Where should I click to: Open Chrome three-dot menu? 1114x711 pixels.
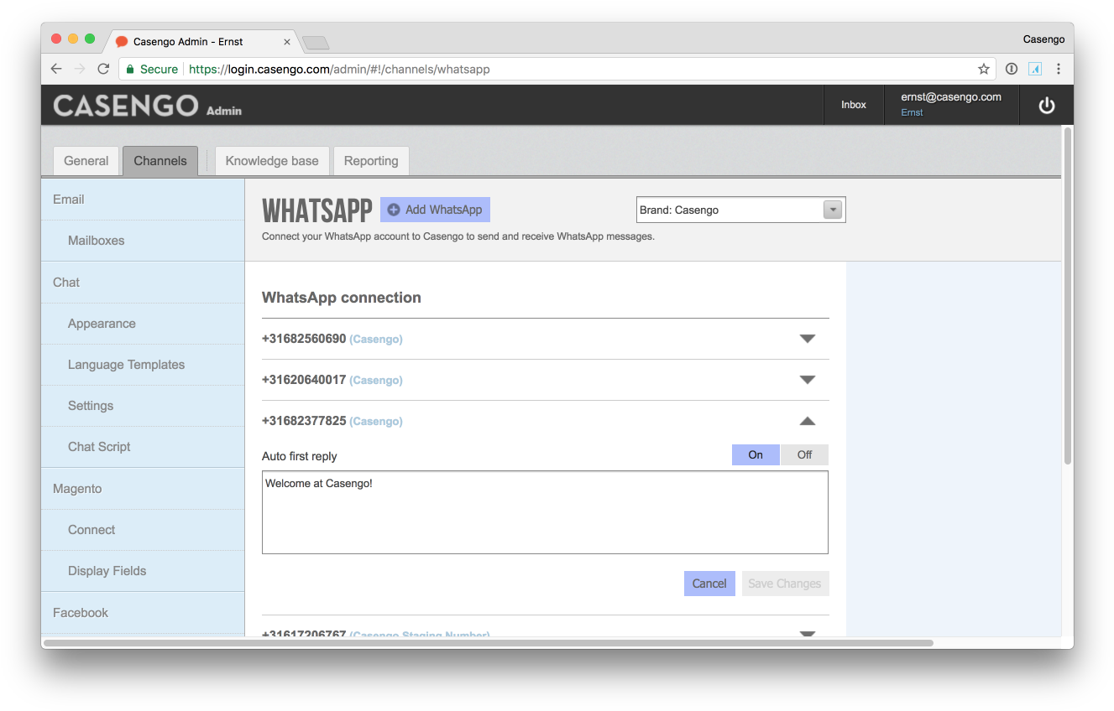[x=1059, y=69]
